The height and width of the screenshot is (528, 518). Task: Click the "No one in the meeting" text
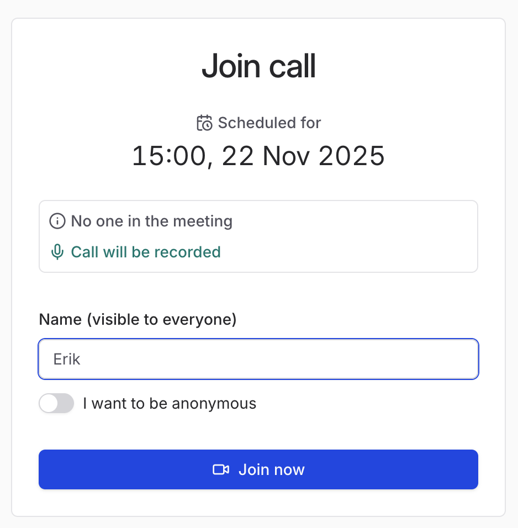[x=151, y=221]
